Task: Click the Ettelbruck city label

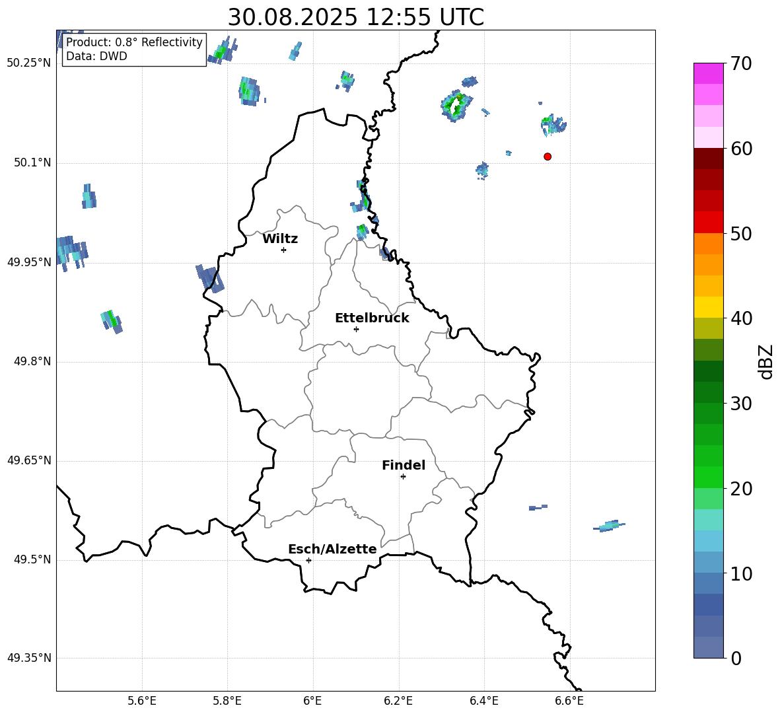Action: [x=372, y=318]
